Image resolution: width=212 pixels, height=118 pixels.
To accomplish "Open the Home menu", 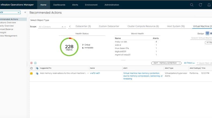I will [x=43, y=5].
